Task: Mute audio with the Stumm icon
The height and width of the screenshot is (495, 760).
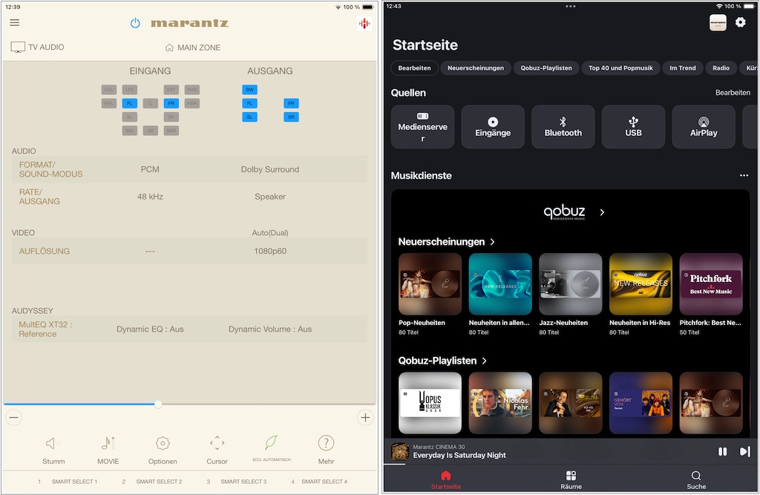Action: click(x=53, y=444)
